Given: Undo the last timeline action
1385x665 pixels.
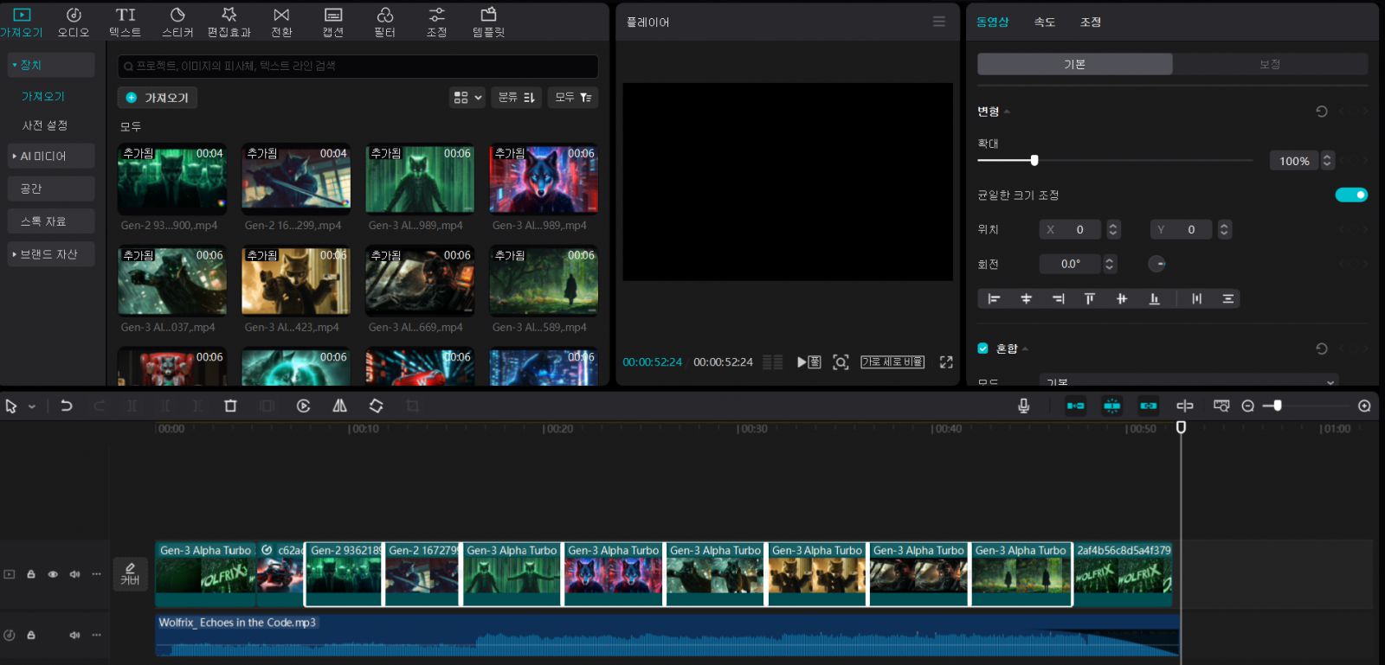Looking at the screenshot, I should click(66, 406).
